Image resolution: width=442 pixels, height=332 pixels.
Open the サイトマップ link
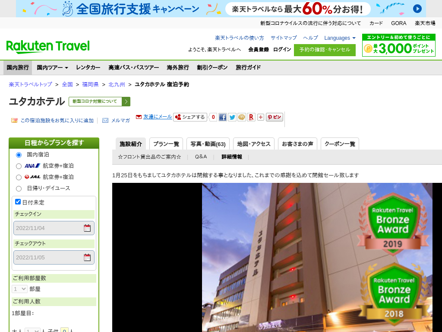pos(284,38)
